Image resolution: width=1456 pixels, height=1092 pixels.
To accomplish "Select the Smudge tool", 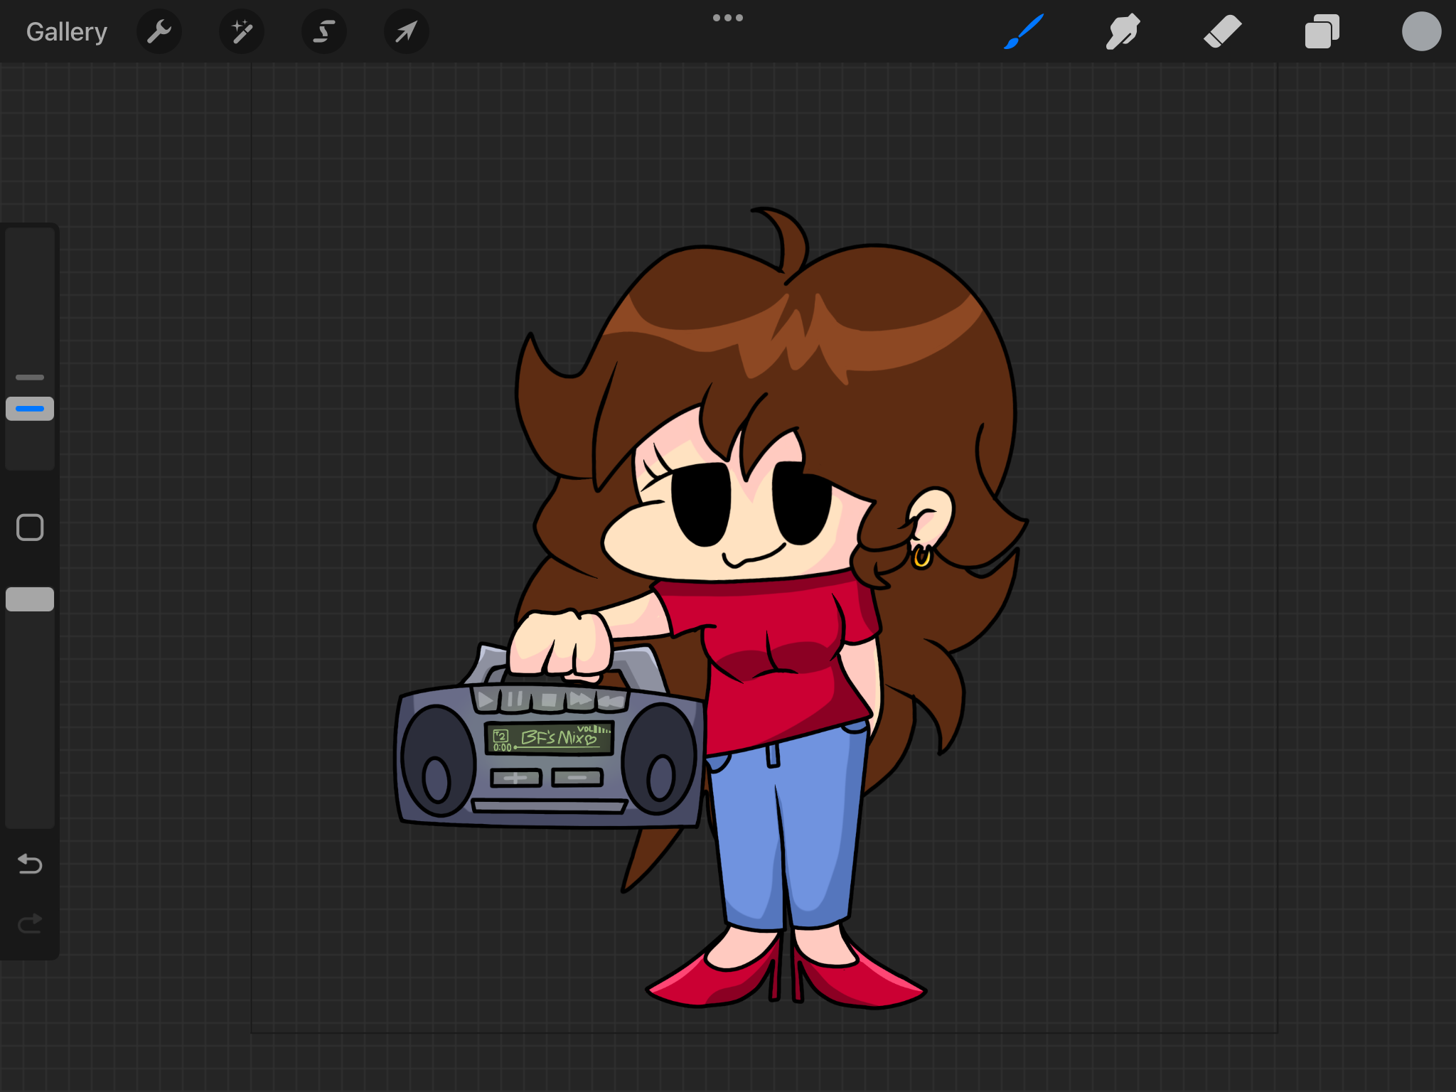I will tap(1123, 32).
